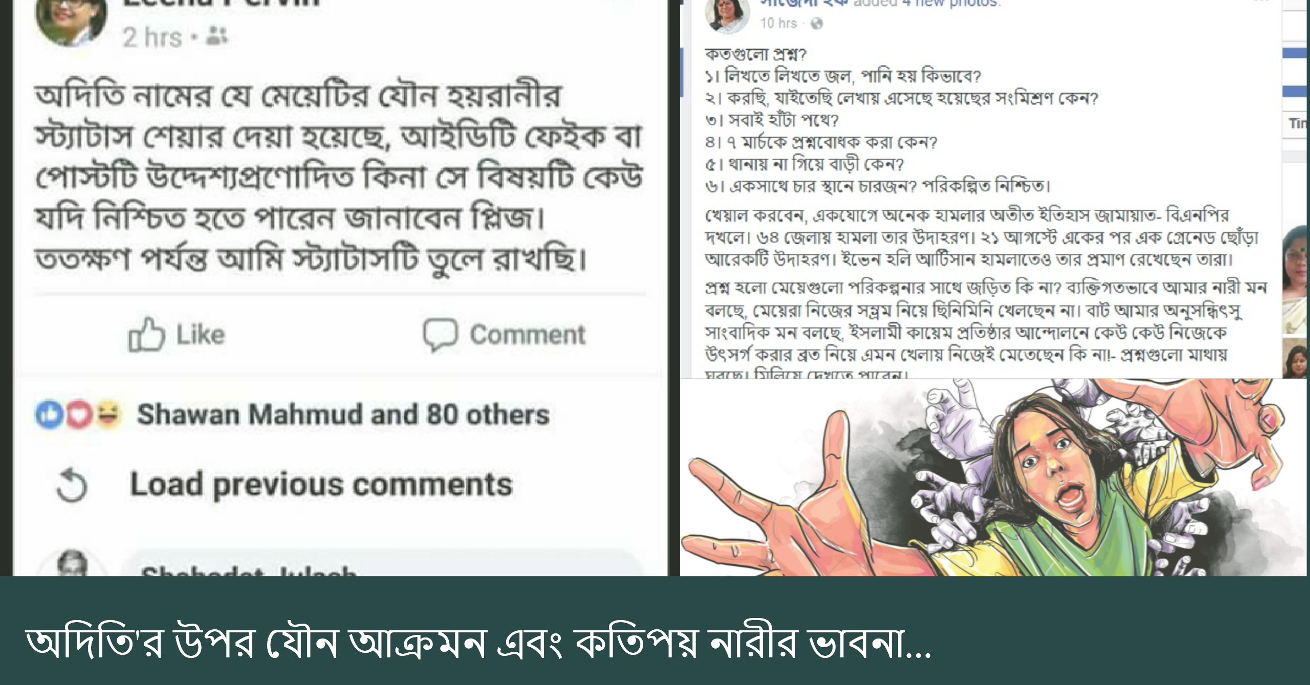Click the load previous comments refresh icon
1310x685 pixels.
pyautogui.click(x=72, y=485)
